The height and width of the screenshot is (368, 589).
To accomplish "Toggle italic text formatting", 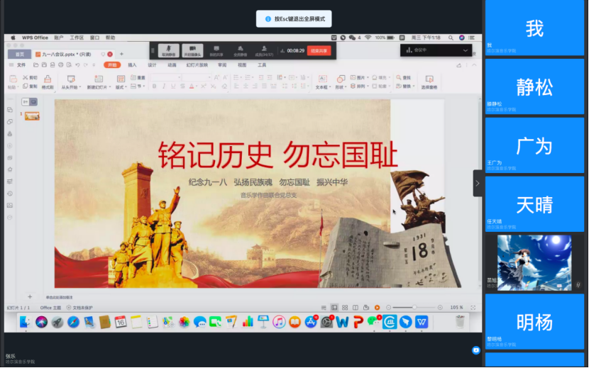I will [163, 87].
